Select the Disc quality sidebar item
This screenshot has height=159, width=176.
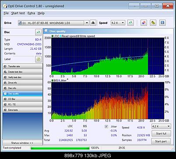click(x=22, y=93)
